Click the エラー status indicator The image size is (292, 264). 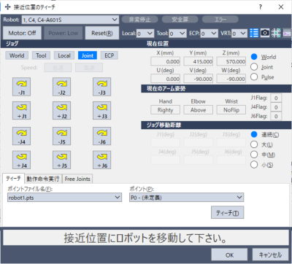click(220, 20)
